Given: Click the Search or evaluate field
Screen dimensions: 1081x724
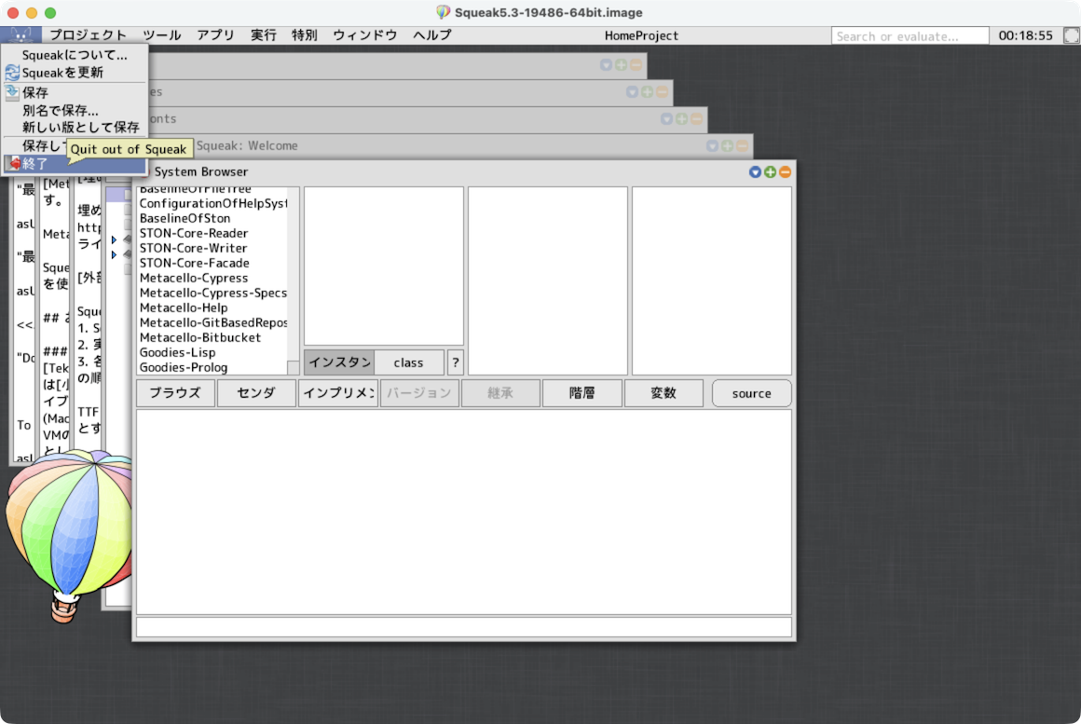Looking at the screenshot, I should tap(910, 36).
